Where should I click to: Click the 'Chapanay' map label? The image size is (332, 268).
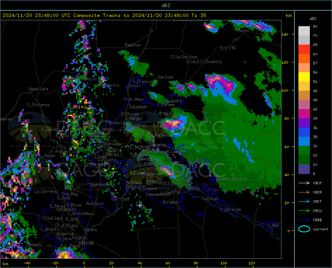pyautogui.click(x=157, y=145)
